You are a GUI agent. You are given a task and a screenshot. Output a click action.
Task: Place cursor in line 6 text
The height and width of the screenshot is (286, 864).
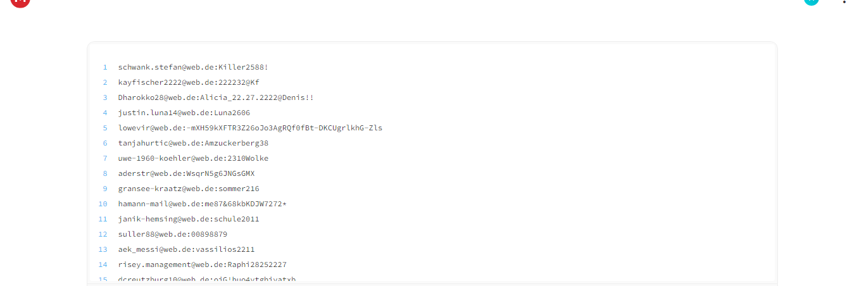pos(193,143)
